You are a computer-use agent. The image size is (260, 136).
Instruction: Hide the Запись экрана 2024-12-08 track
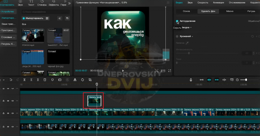click(8, 113)
